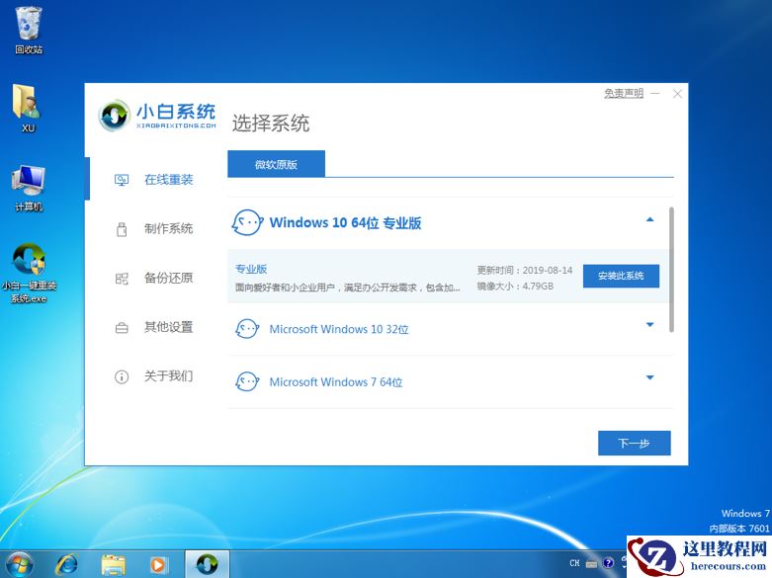The height and width of the screenshot is (578, 772).
Task: Click the 镜像大小：4.79GB text
Action: point(515,287)
